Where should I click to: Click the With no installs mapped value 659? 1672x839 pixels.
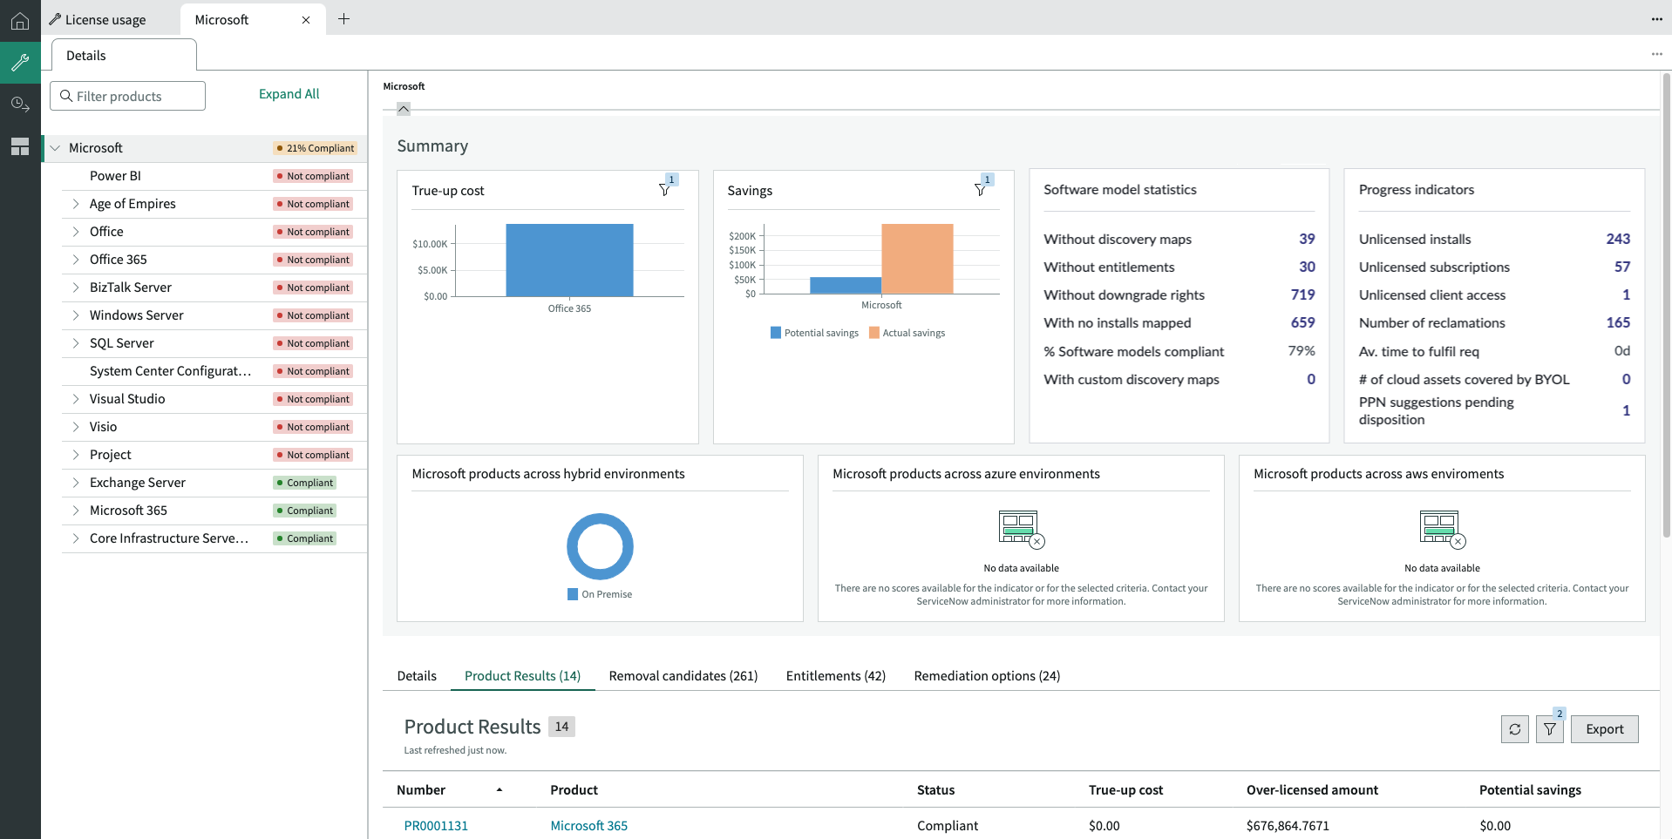1302,322
